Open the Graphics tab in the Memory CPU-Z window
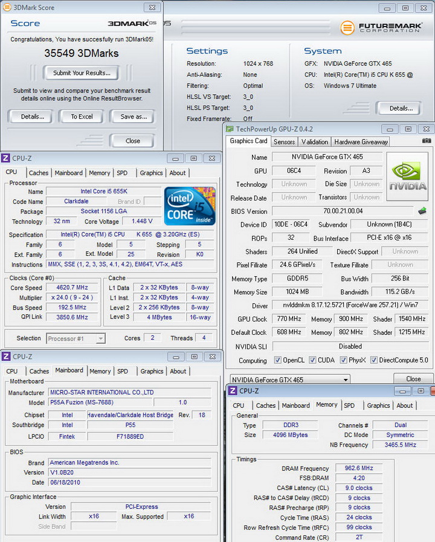 (x=378, y=405)
